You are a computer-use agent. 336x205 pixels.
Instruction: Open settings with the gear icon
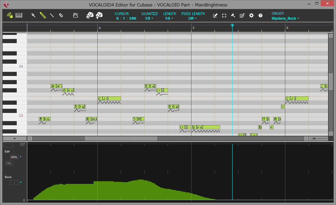pos(251,16)
